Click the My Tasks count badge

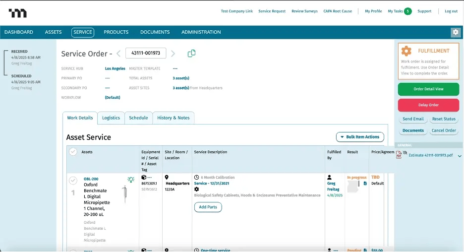pos(407,11)
